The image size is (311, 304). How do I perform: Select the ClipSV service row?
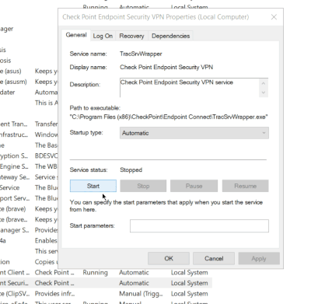15,294
